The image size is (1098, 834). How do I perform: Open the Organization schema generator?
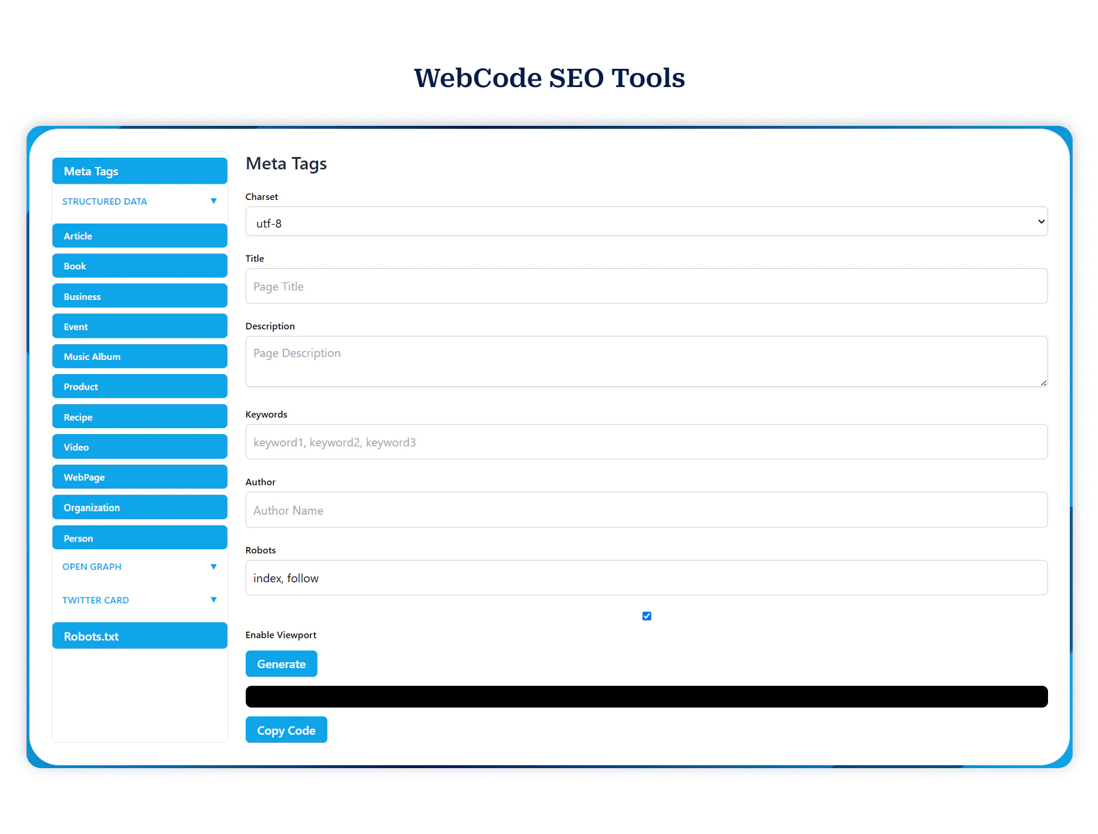(x=140, y=508)
